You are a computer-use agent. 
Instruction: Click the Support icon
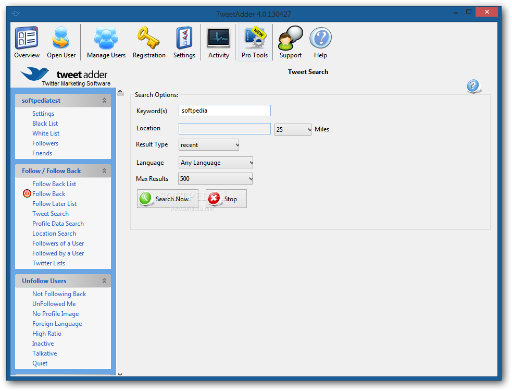click(290, 43)
